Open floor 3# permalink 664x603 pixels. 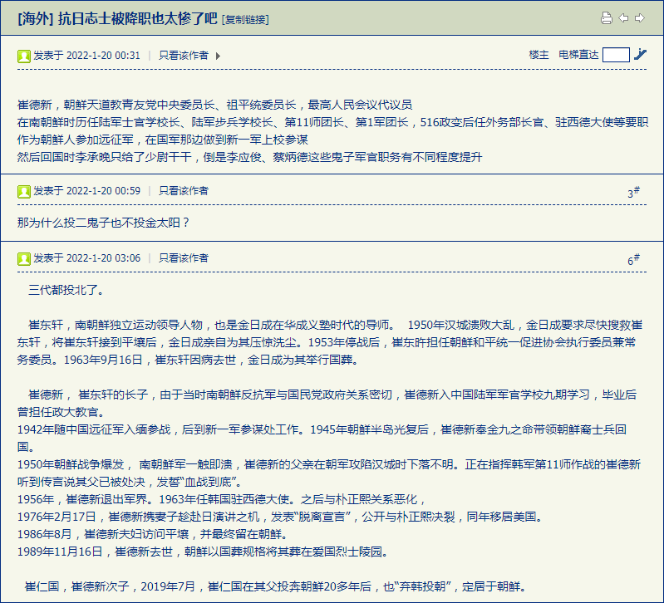(633, 192)
